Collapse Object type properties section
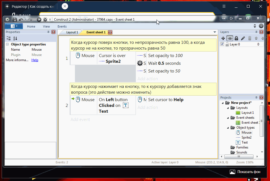 click(7, 44)
